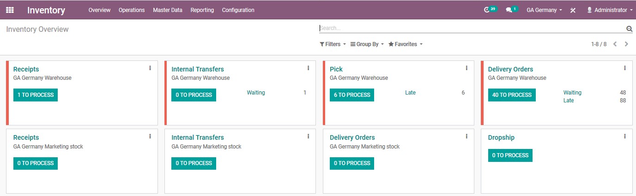The image size is (636, 196).
Task: Click the debug tools wrench icon
Action: click(x=573, y=10)
